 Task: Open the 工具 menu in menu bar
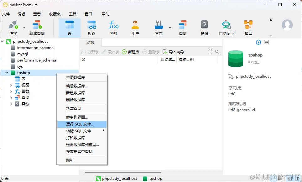tap(73, 14)
